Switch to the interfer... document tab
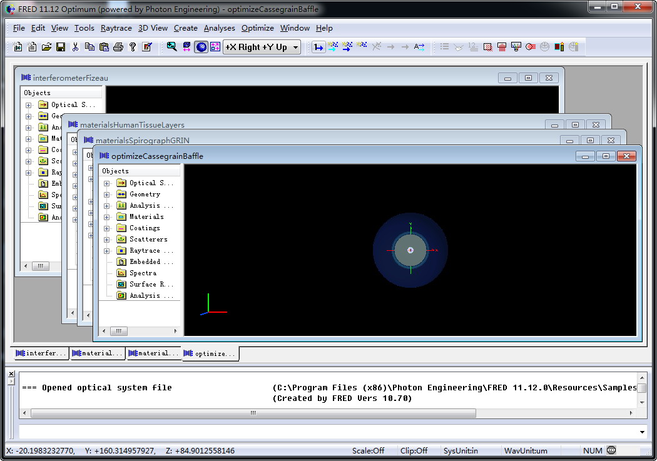 point(41,353)
